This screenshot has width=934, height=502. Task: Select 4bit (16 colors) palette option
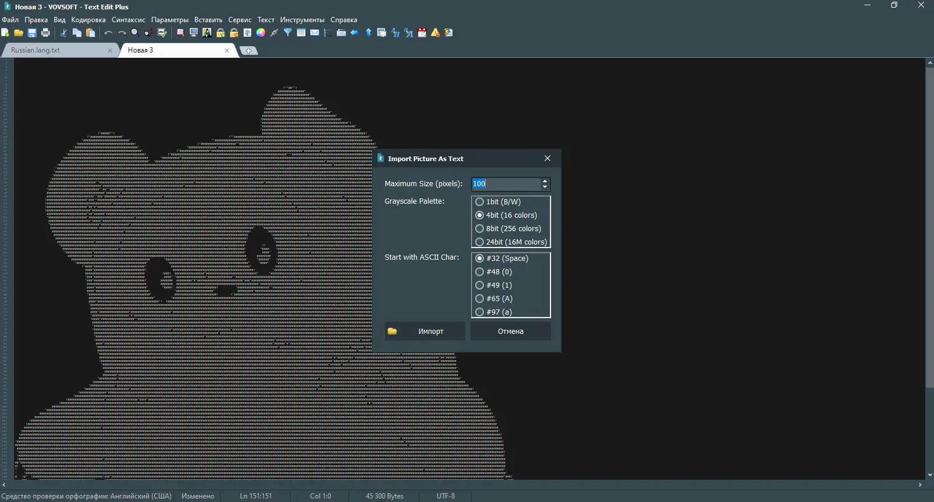point(506,215)
